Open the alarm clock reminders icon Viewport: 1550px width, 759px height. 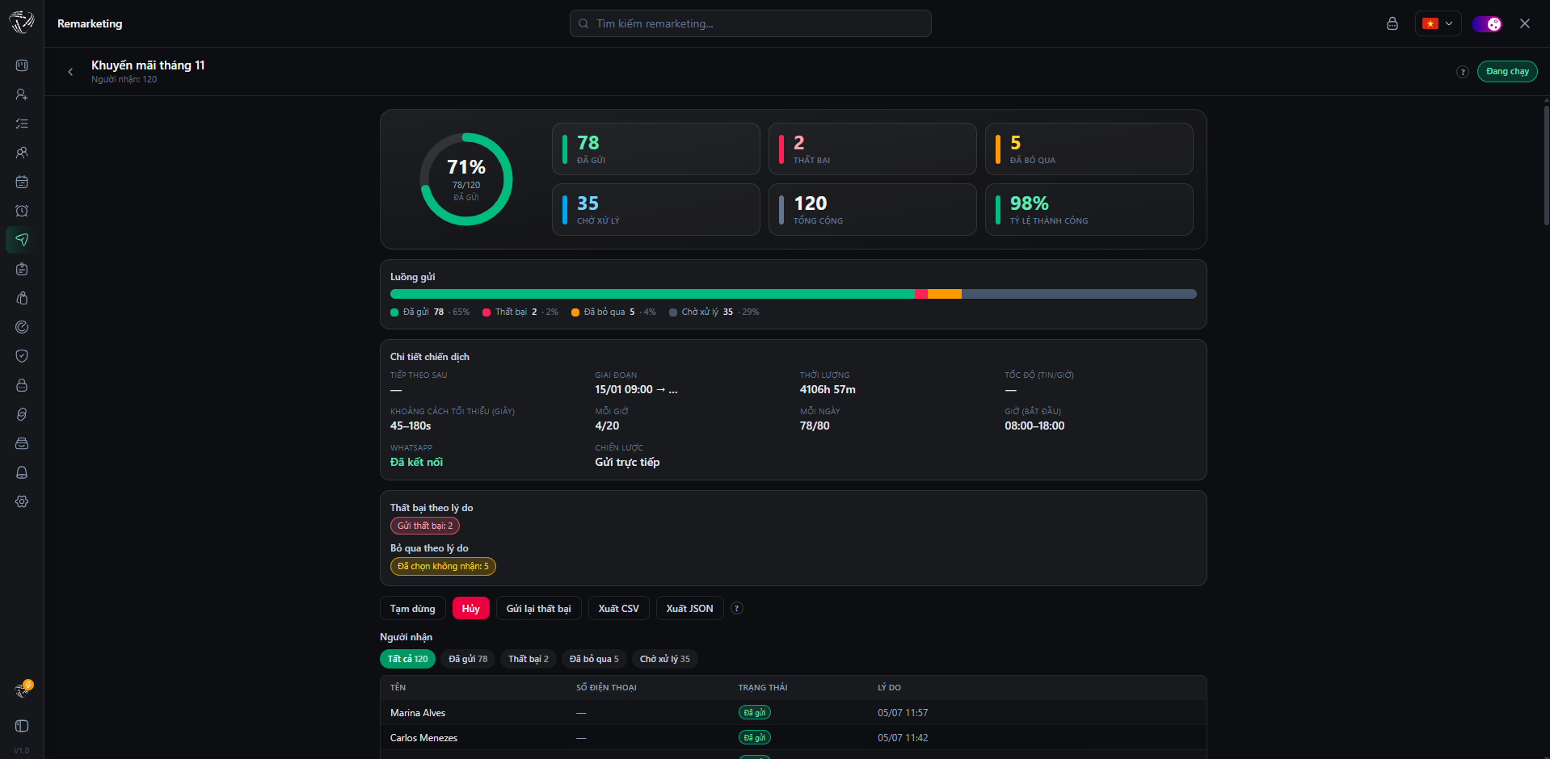(22, 211)
